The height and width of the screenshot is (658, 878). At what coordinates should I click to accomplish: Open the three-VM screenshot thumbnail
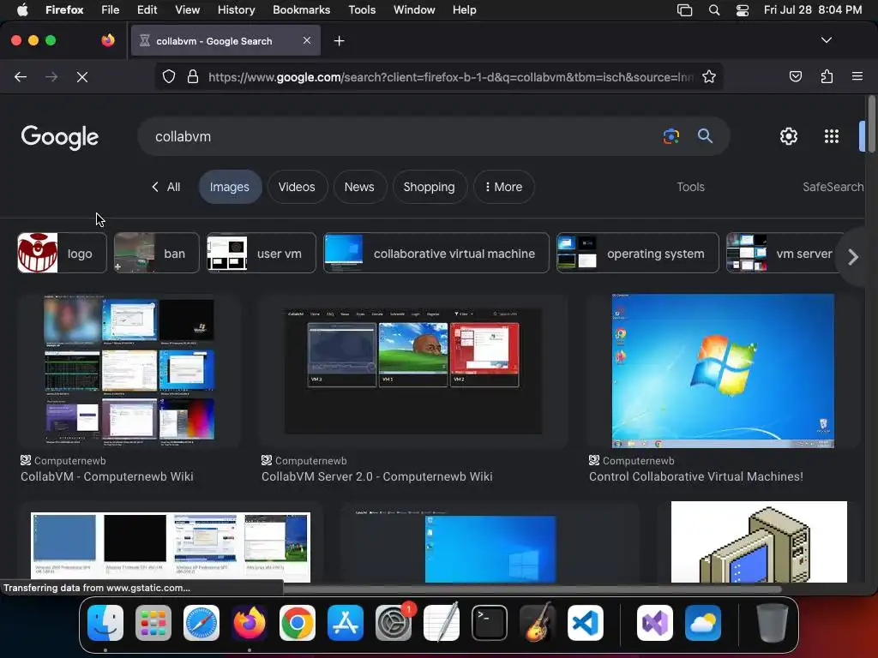coord(413,371)
